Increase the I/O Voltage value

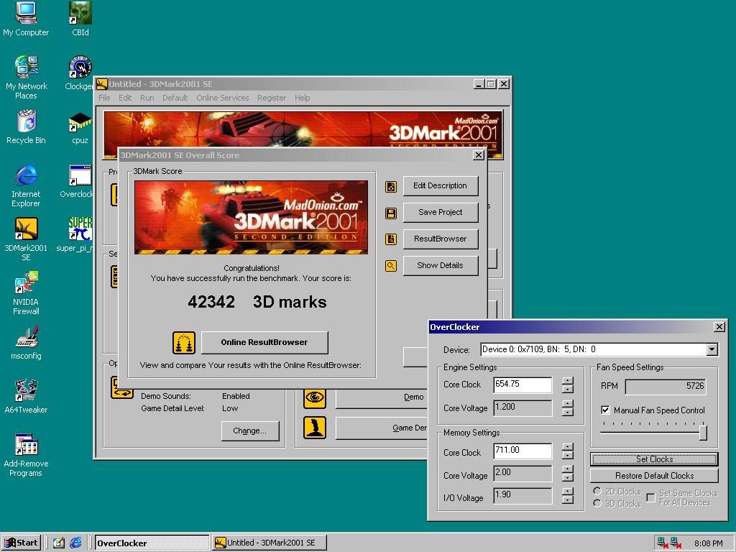click(x=568, y=492)
